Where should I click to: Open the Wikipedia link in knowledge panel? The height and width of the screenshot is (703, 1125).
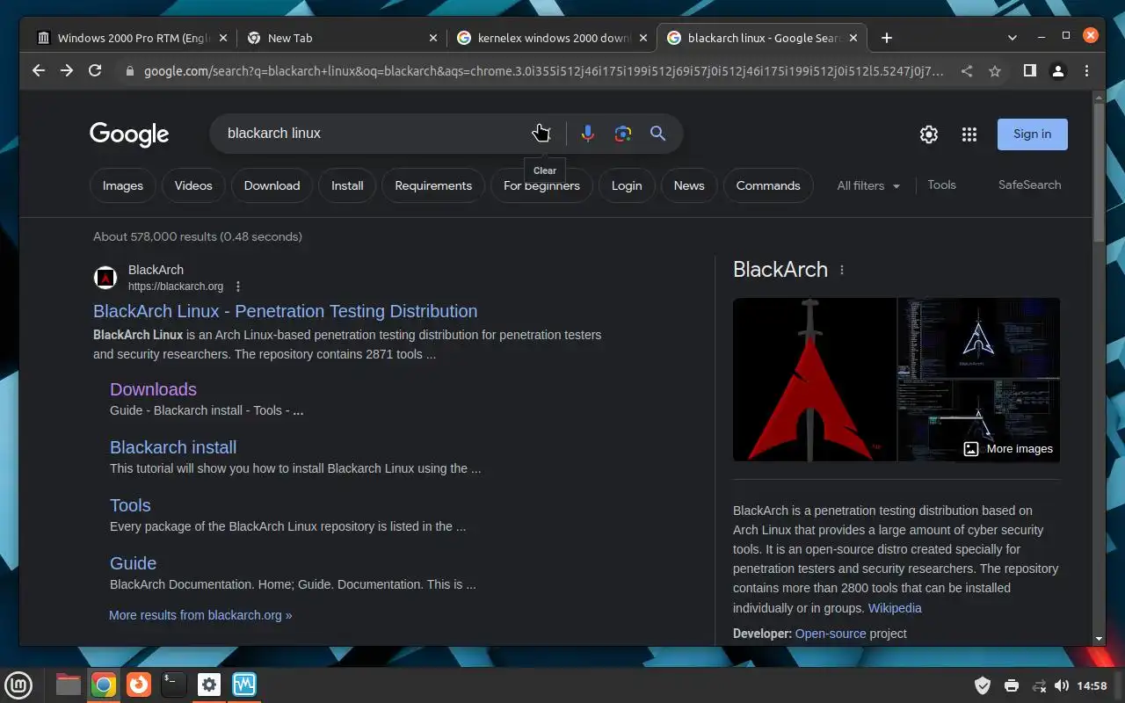895,608
